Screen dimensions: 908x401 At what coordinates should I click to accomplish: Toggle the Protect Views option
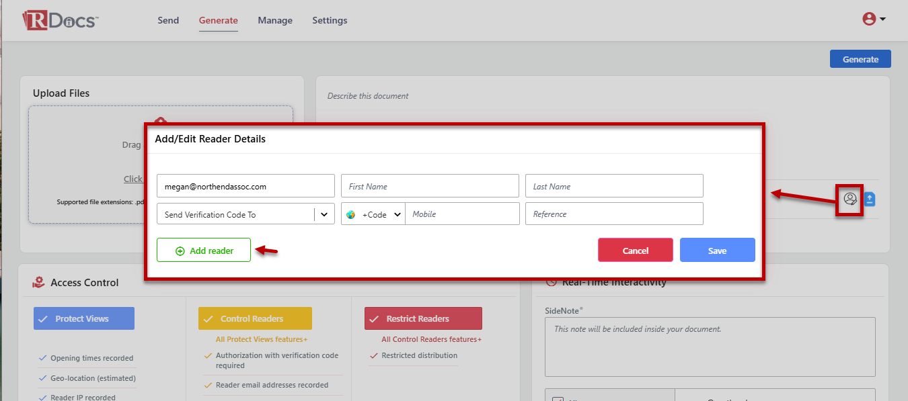point(84,318)
